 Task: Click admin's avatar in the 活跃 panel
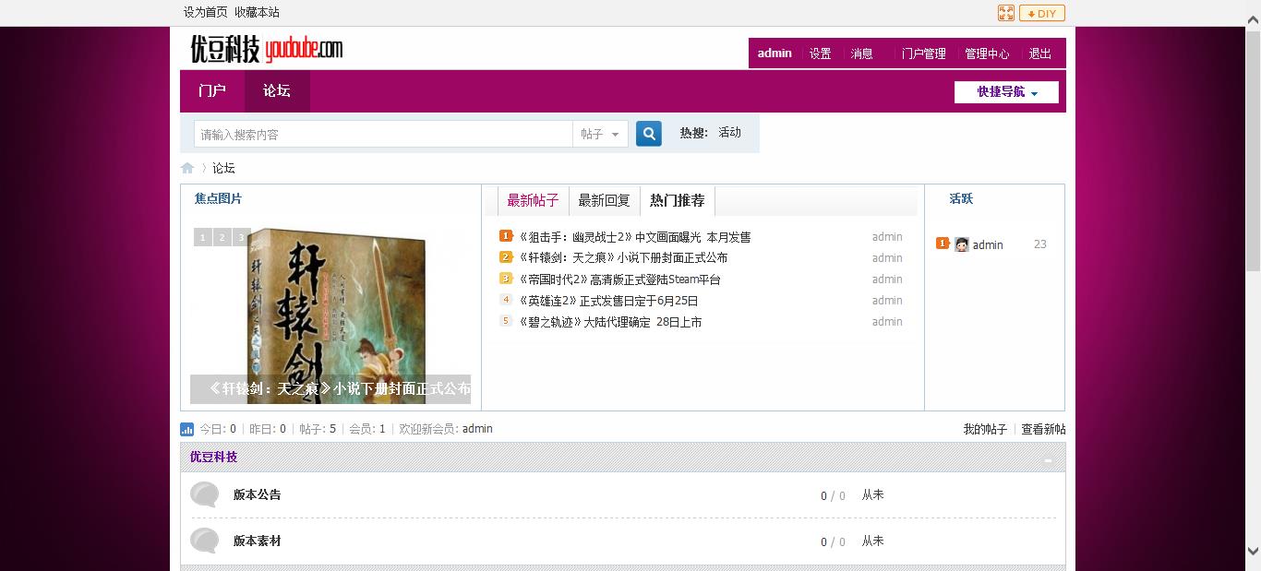(x=960, y=244)
